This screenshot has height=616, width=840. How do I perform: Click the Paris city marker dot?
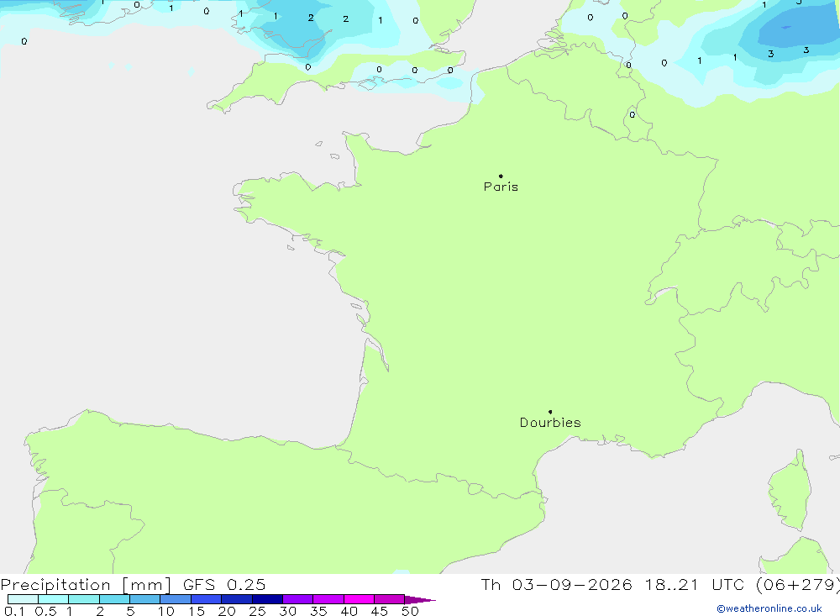(x=501, y=176)
